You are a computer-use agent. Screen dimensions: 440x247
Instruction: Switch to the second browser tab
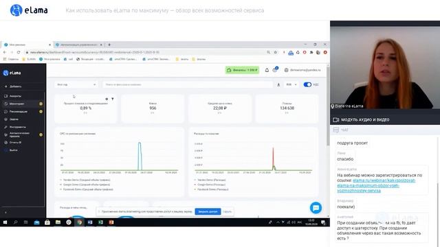79,45
